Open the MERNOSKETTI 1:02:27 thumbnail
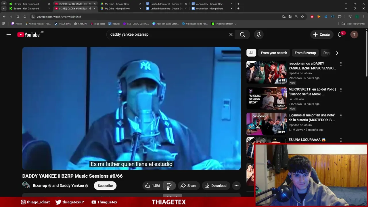Image resolution: width=368 pixels, height=207 pixels. [267, 98]
